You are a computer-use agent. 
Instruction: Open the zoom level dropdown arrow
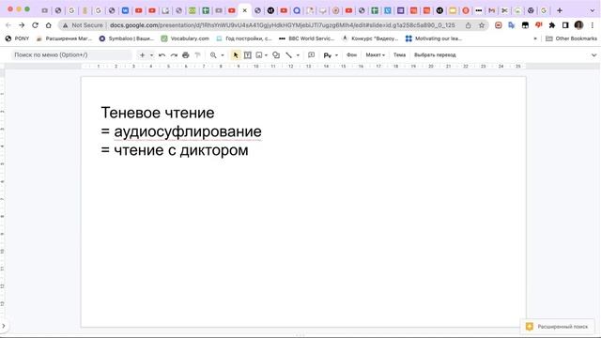click(x=223, y=55)
